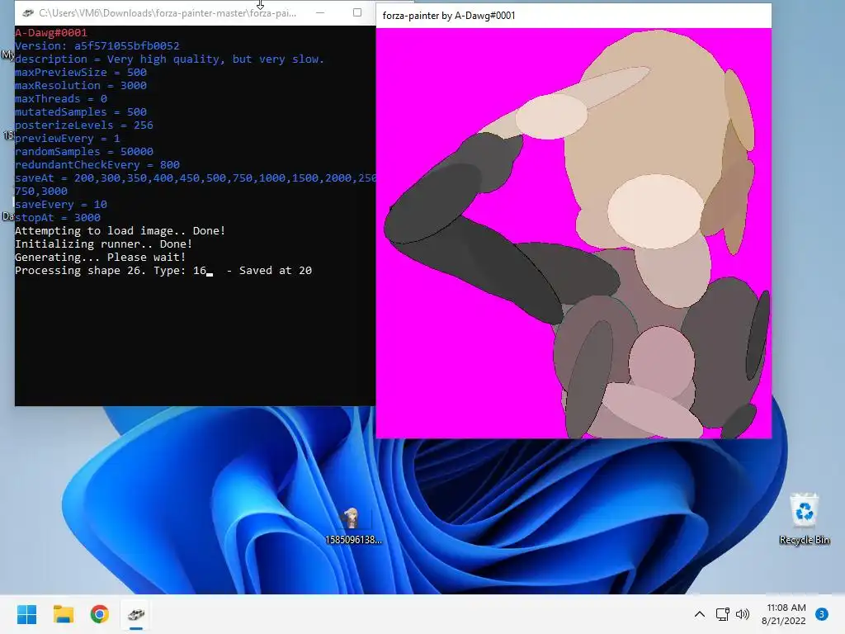Click the preview painting in forza-painter window
Image resolution: width=845 pixels, height=634 pixels.
point(574,233)
